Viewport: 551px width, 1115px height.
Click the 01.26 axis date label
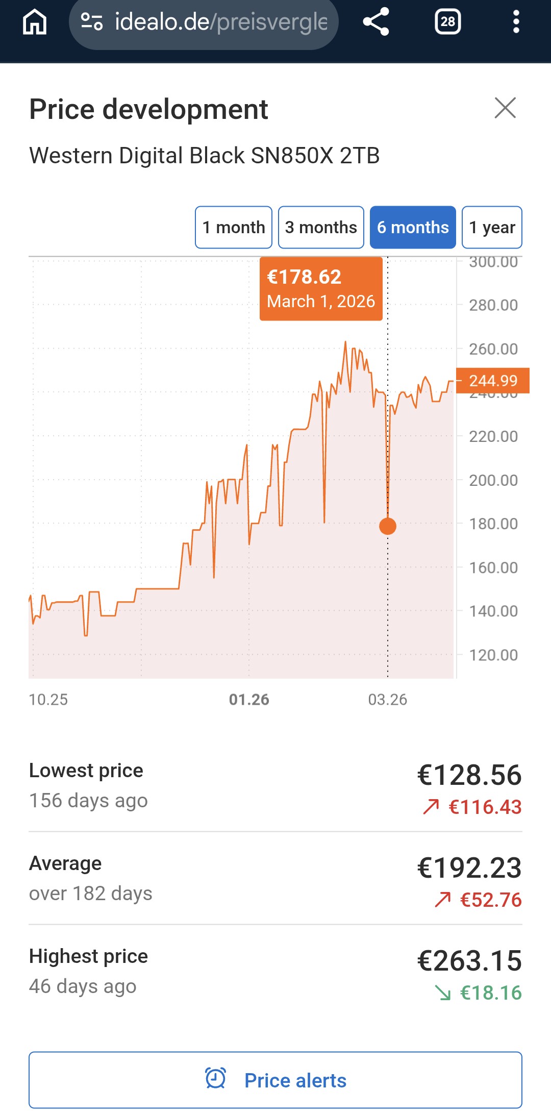tap(249, 700)
